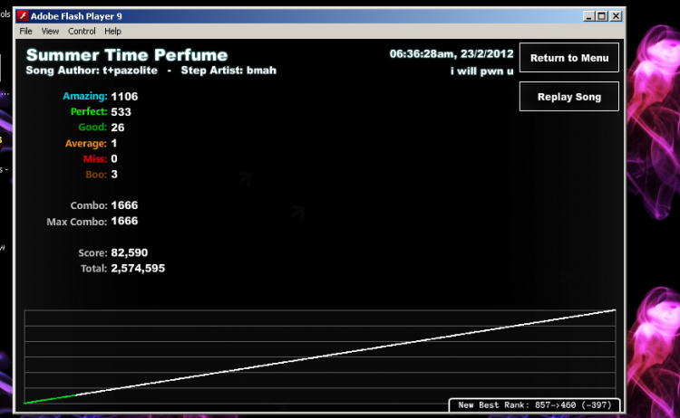Click the white score graph line
The width and height of the screenshot is (680, 418).
click(345, 352)
